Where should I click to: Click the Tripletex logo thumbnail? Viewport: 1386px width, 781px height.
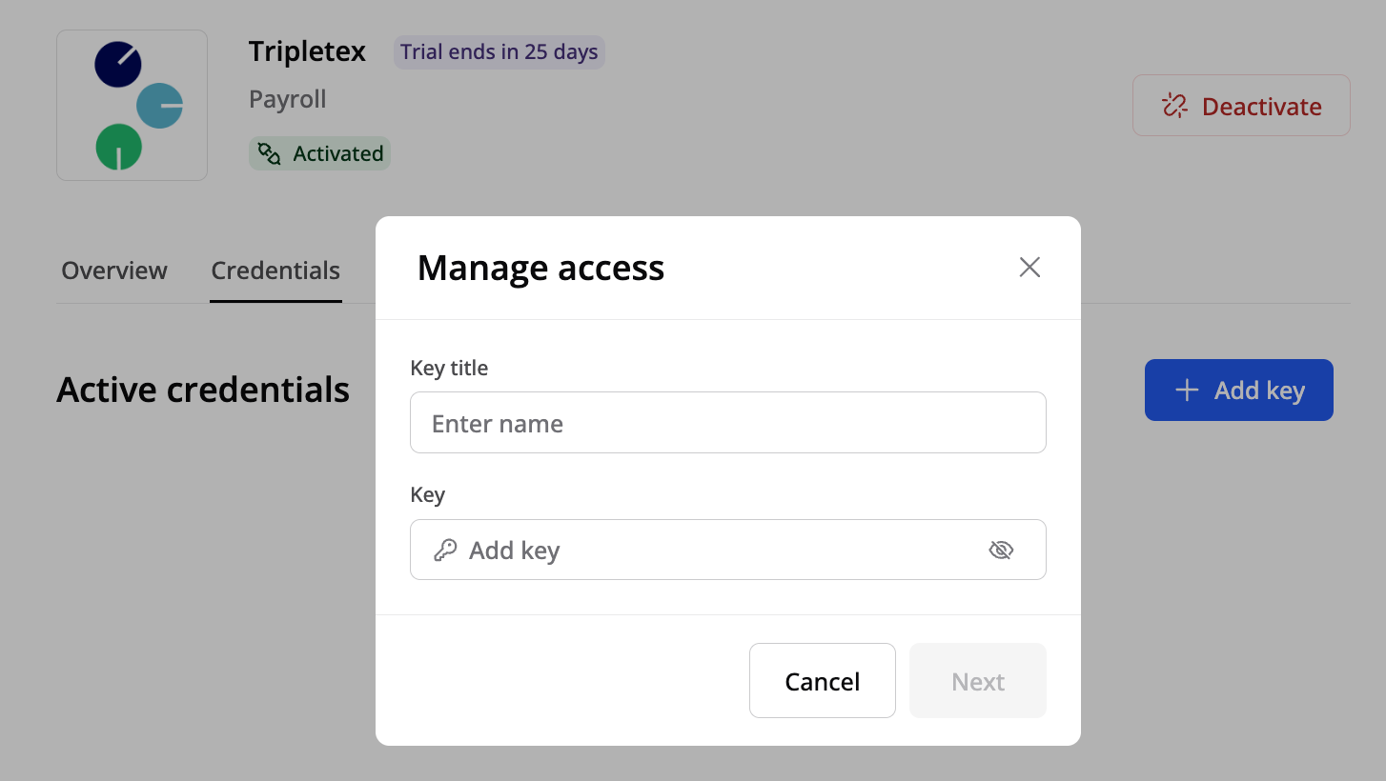coord(132,106)
